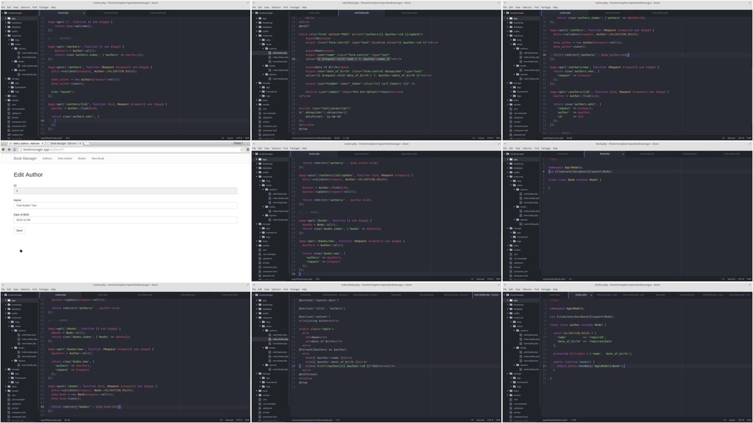This screenshot has width=753, height=423.
Task: Click the Save button on Edit Author
Action: [x=19, y=230]
